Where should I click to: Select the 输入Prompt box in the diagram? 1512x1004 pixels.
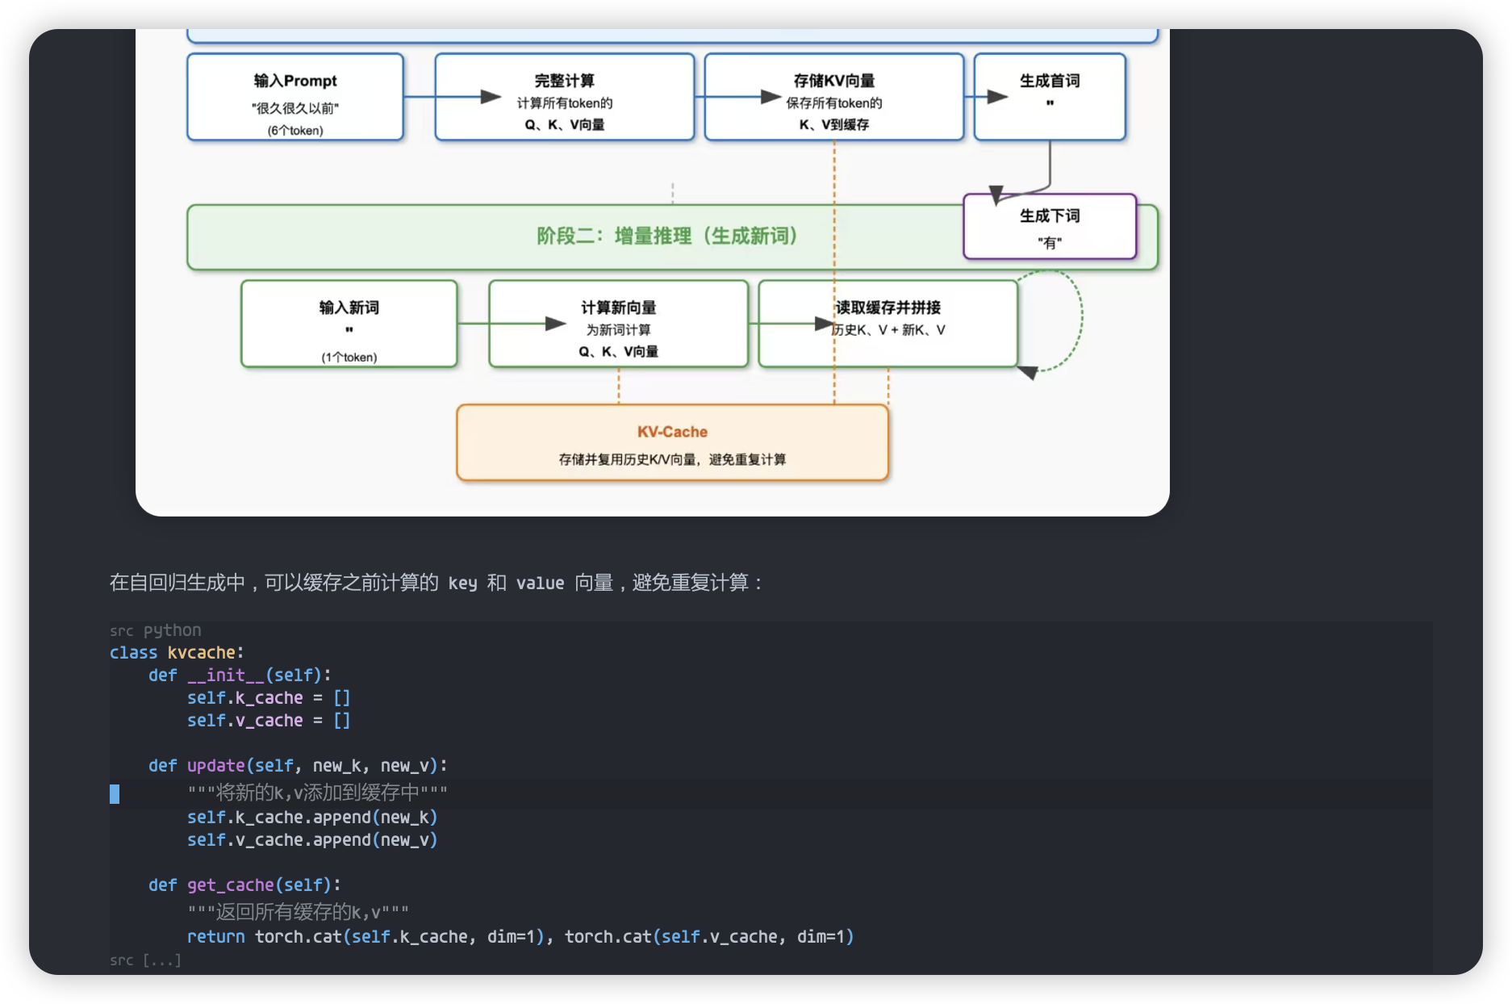(x=294, y=98)
